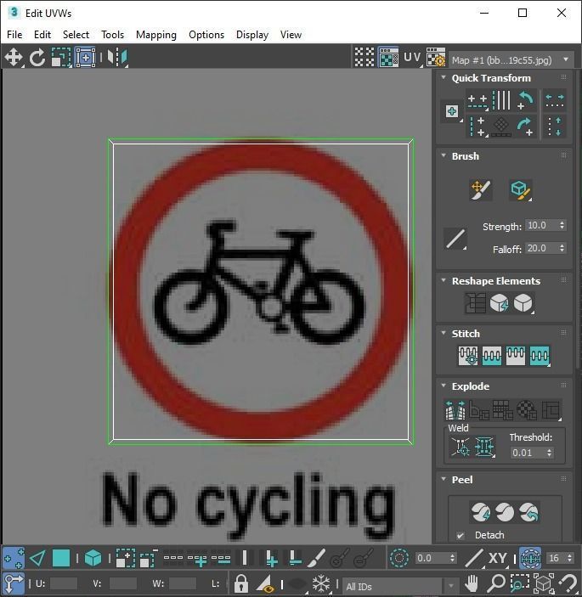Click Weld Selected icon

484,447
